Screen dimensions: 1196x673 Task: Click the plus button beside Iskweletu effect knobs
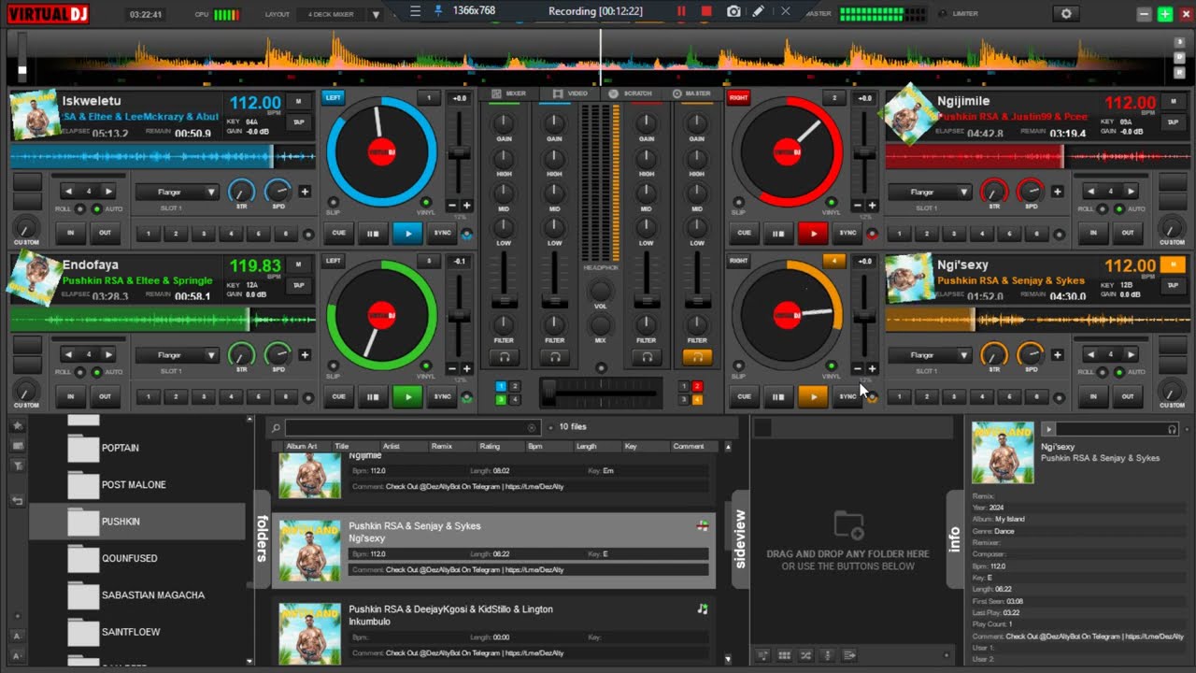click(x=305, y=192)
